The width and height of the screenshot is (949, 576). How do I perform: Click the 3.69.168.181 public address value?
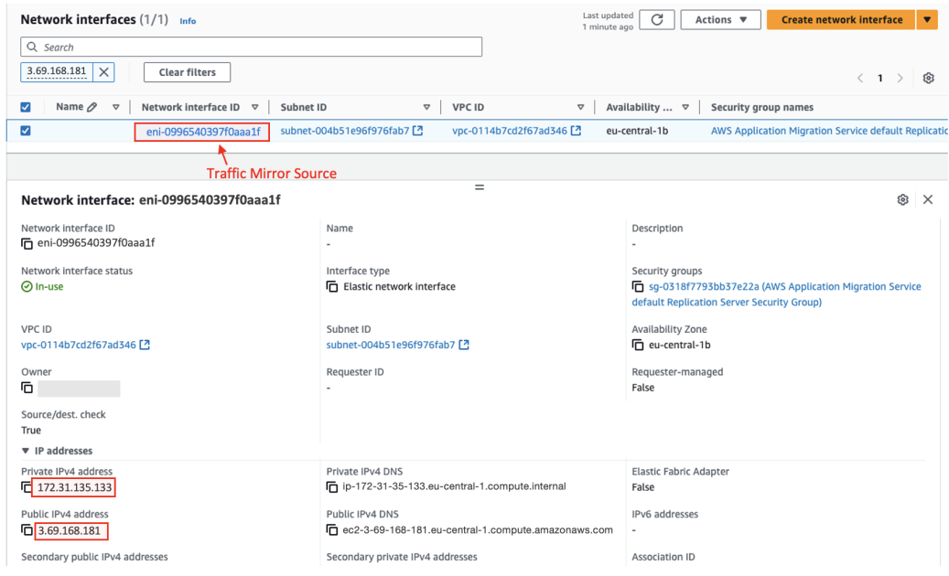point(70,530)
